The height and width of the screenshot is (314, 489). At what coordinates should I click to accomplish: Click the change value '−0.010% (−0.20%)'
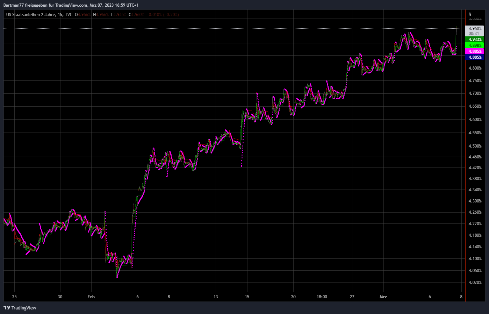click(x=163, y=15)
